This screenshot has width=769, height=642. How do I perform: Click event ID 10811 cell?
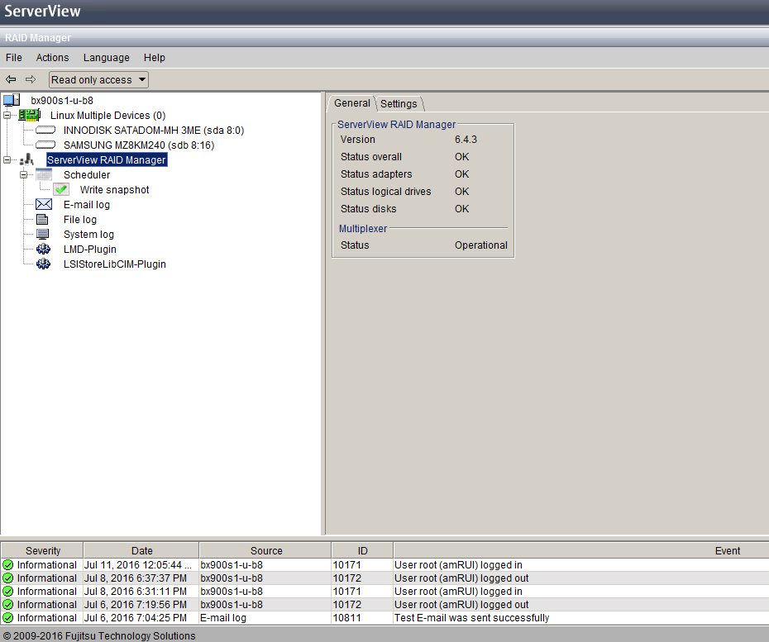362,618
